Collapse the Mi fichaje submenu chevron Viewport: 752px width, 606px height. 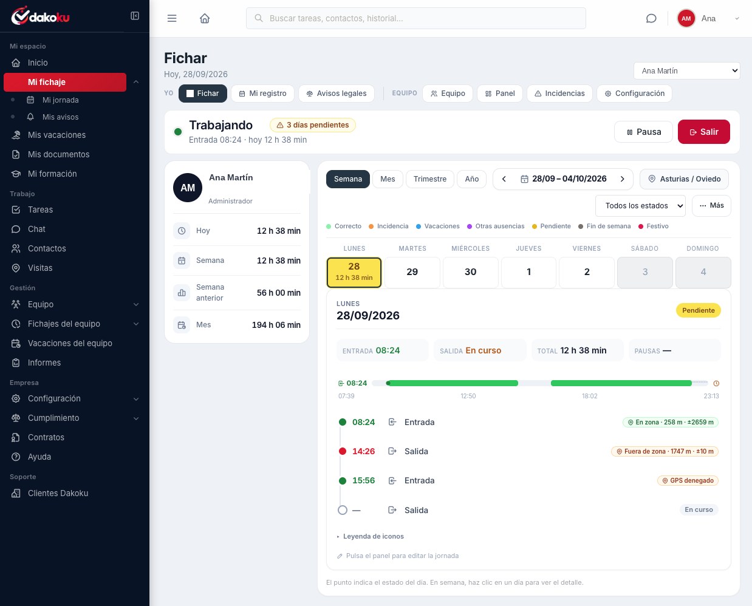tap(136, 82)
